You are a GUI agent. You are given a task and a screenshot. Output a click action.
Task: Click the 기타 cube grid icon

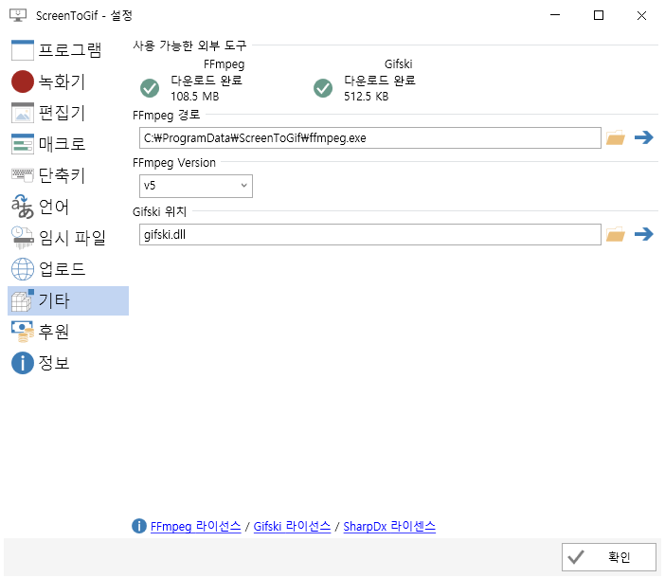23,300
